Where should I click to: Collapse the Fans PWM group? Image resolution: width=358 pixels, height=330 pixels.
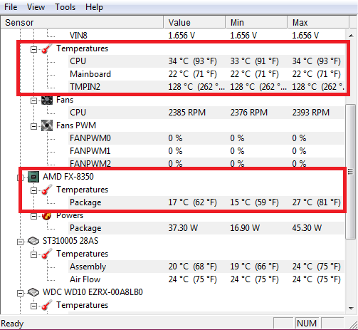[33, 126]
